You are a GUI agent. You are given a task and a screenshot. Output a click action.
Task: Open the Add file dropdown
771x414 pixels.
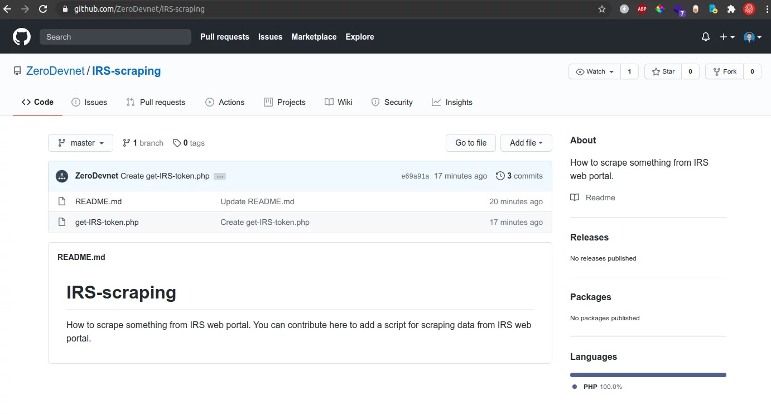(x=526, y=143)
